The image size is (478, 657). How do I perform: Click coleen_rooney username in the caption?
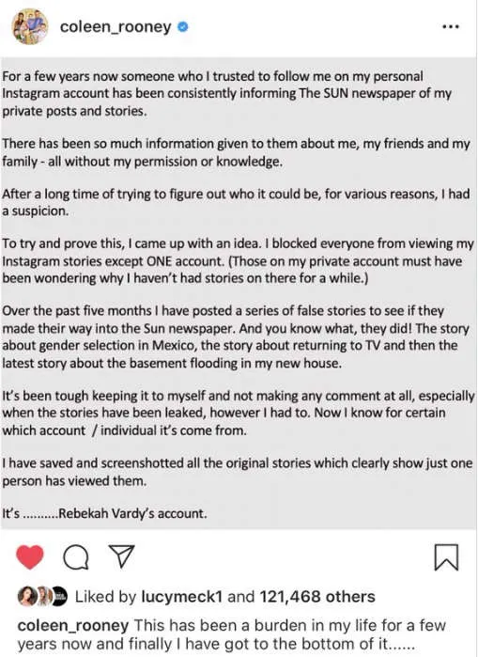pos(73,626)
